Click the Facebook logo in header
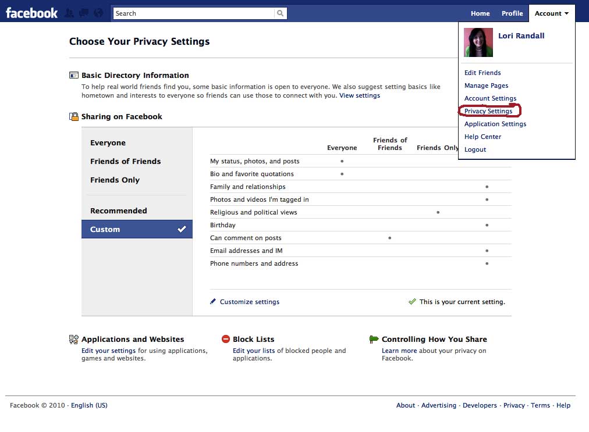Viewport: 589px width, 432px height. [x=32, y=13]
